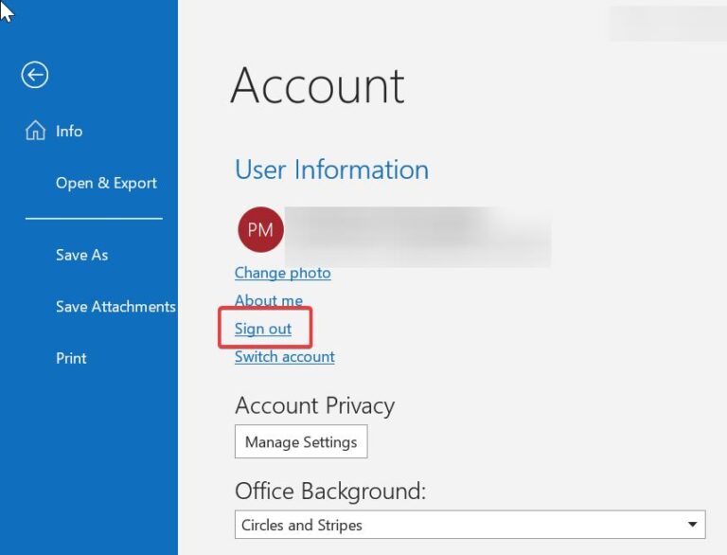Viewport: 727px width, 555px height.
Task: Click the back arrow circle icon
Action: (35, 75)
